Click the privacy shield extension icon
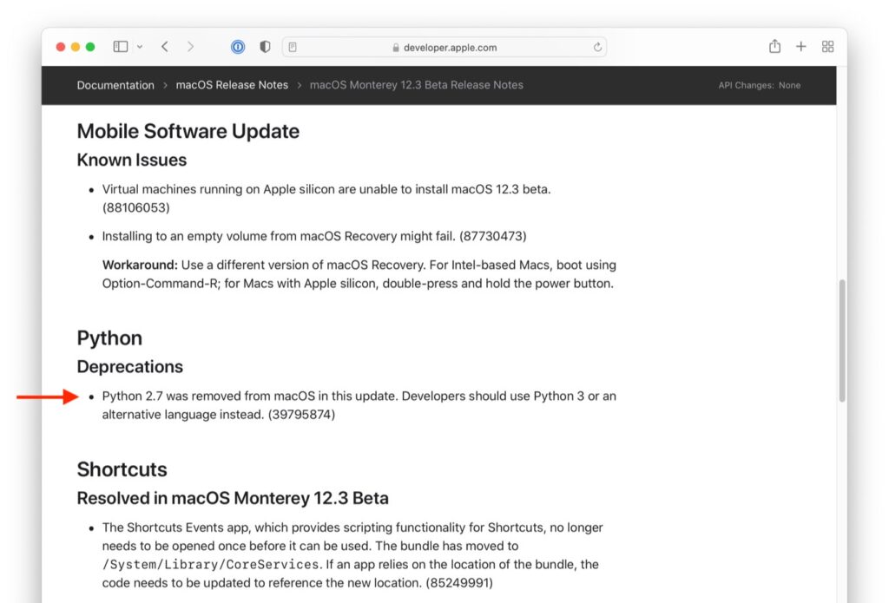 (x=265, y=46)
